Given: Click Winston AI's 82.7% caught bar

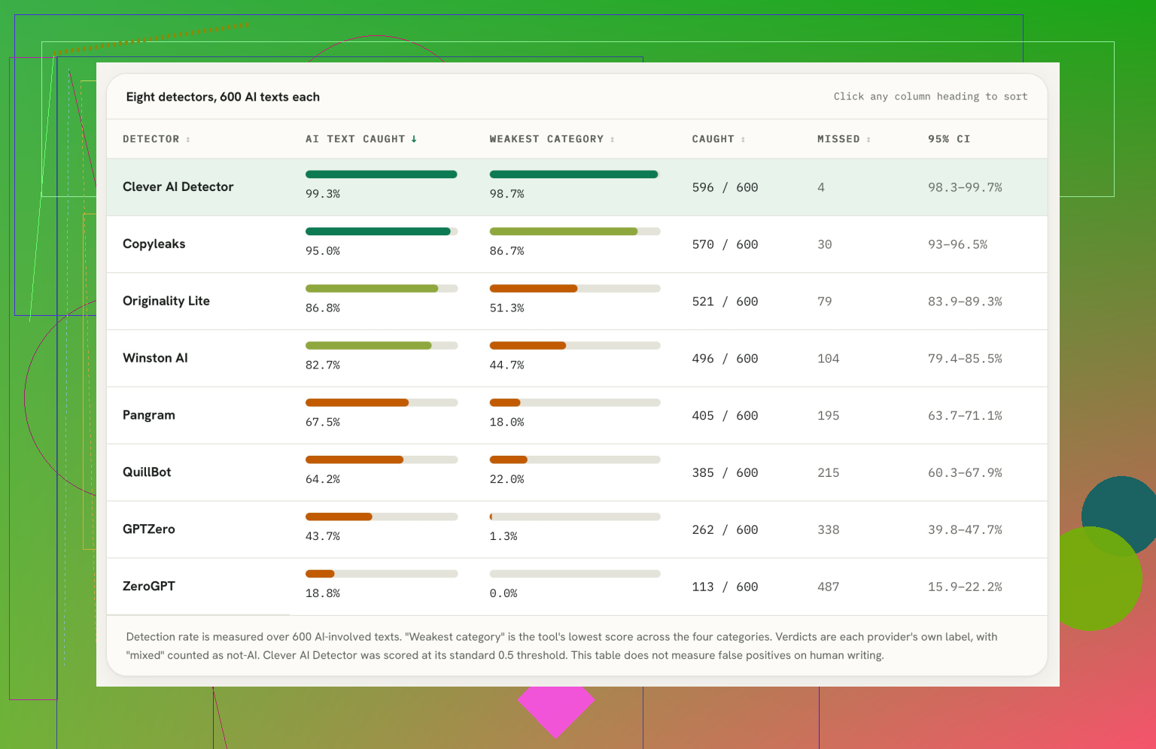Looking at the screenshot, I should pyautogui.click(x=382, y=346).
